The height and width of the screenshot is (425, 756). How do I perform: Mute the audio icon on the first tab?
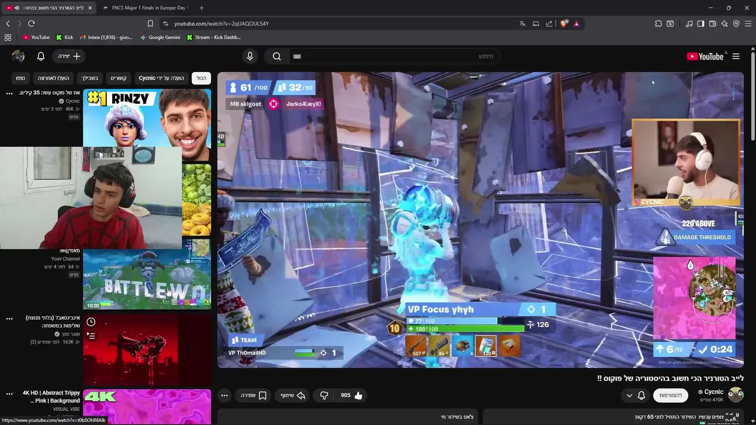[17, 8]
